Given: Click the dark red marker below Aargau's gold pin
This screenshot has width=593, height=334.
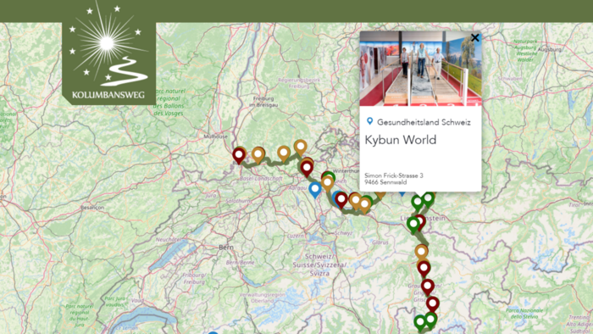Looking at the screenshot, I should [x=307, y=169].
